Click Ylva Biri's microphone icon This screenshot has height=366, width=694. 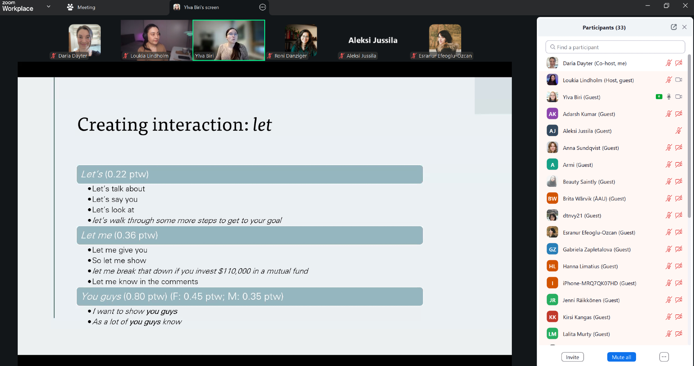click(669, 97)
